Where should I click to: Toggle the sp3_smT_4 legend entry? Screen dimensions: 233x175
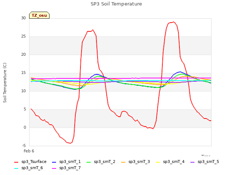tap(170, 162)
